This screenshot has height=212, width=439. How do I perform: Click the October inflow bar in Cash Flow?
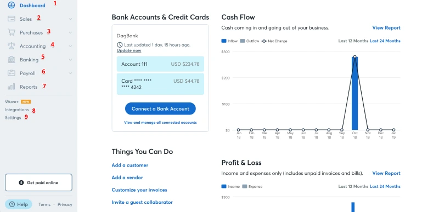pos(354,93)
